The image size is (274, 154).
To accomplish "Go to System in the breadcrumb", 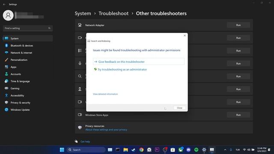I will pos(83,13).
